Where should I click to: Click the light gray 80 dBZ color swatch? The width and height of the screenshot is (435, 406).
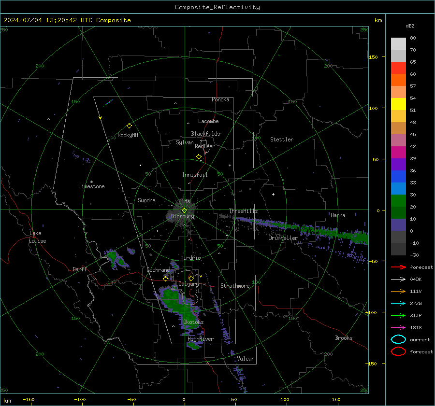(398, 43)
